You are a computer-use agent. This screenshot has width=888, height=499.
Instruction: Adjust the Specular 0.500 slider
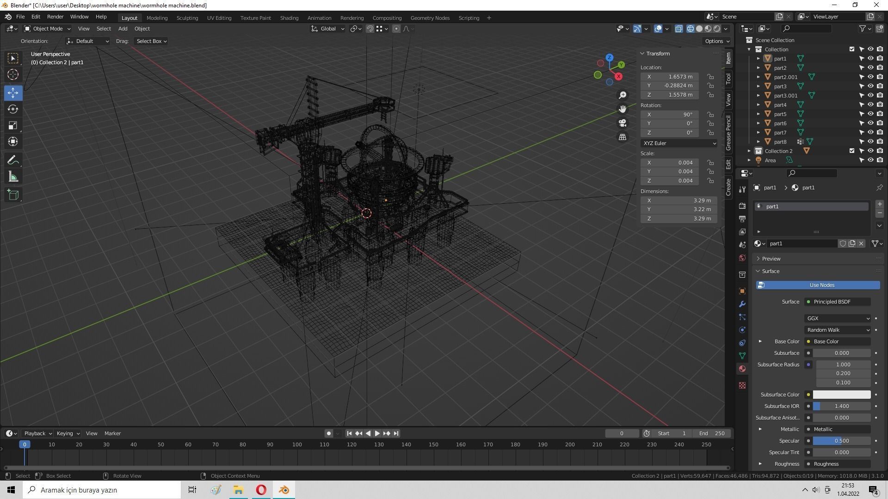(x=842, y=441)
